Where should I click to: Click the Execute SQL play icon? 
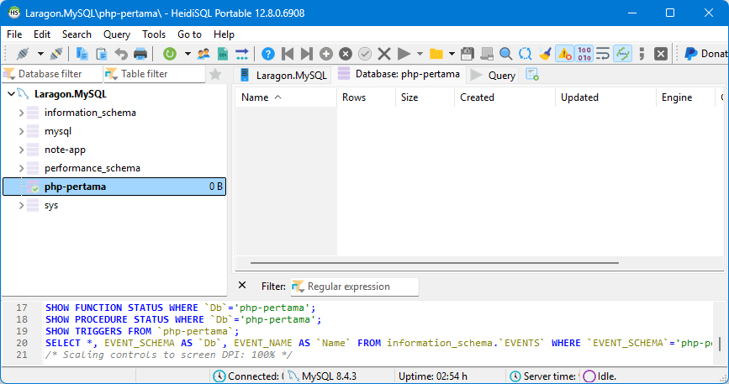(x=404, y=54)
